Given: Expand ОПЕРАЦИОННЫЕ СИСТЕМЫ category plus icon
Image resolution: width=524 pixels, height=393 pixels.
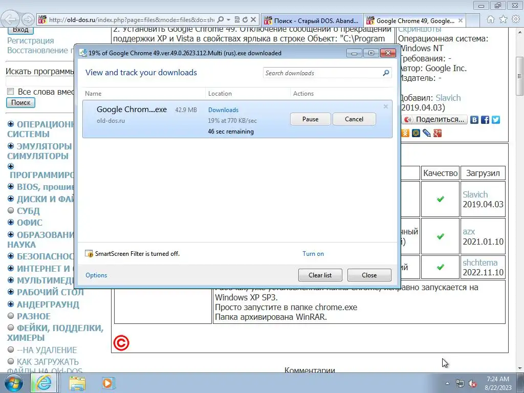Looking at the screenshot, I should (11, 124).
